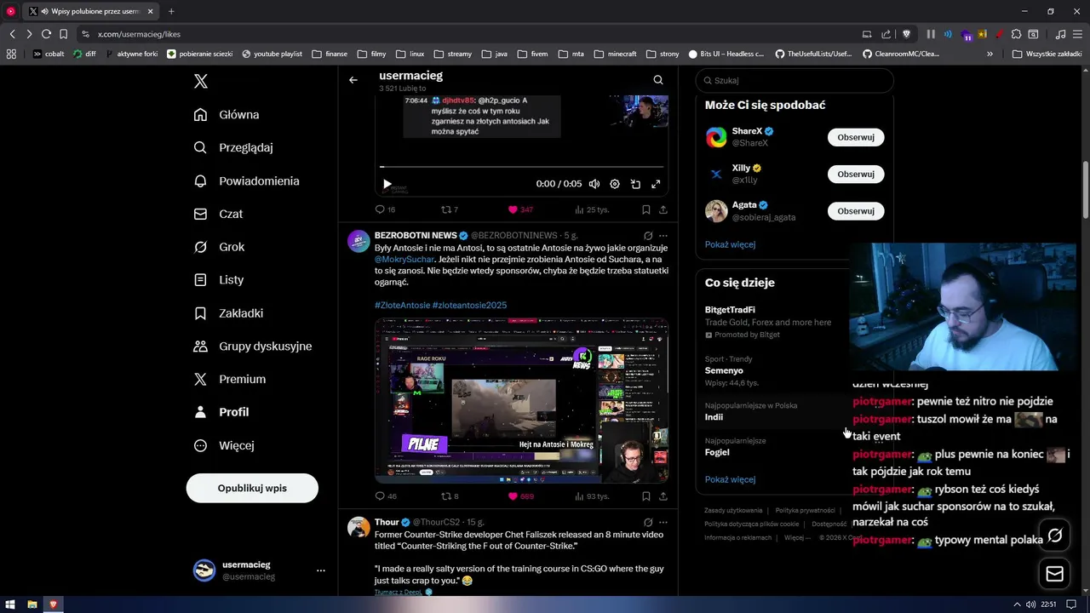Reply to post with 46 comments
This screenshot has height=613, width=1090.
(386, 496)
